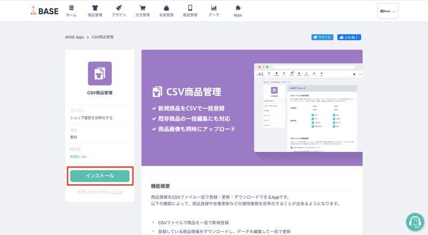Click the 無料 price text
428x235 pixels.
(74, 137)
